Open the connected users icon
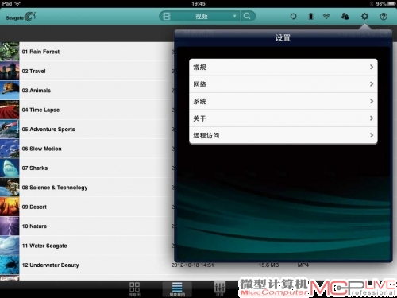Viewport: 397px width, 298px height. (x=345, y=17)
